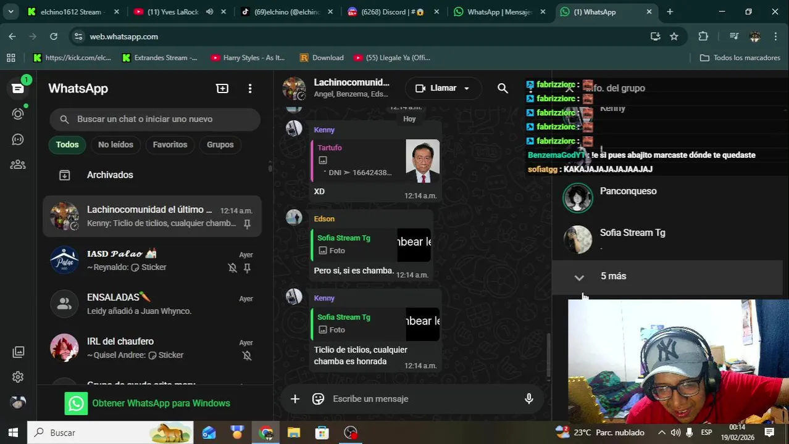Switch to WhatsApp | Mensajes tab
This screenshot has height=444, width=789.
500,12
